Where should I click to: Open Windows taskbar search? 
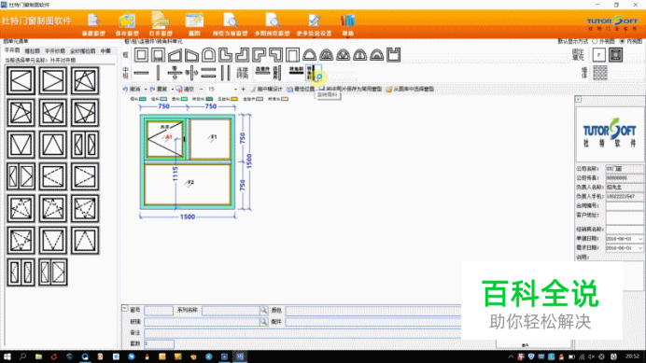[x=22, y=356]
